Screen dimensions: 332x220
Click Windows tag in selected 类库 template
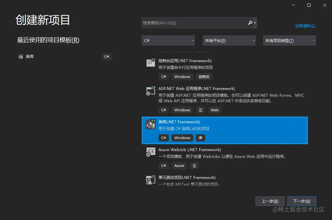coord(182,138)
